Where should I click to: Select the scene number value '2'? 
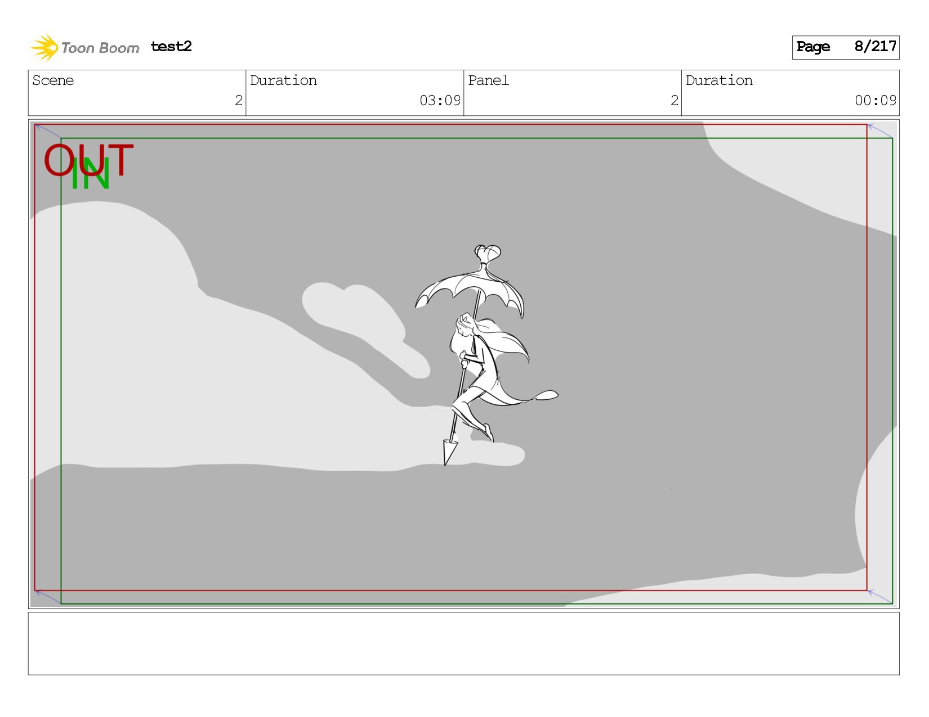coord(239,101)
